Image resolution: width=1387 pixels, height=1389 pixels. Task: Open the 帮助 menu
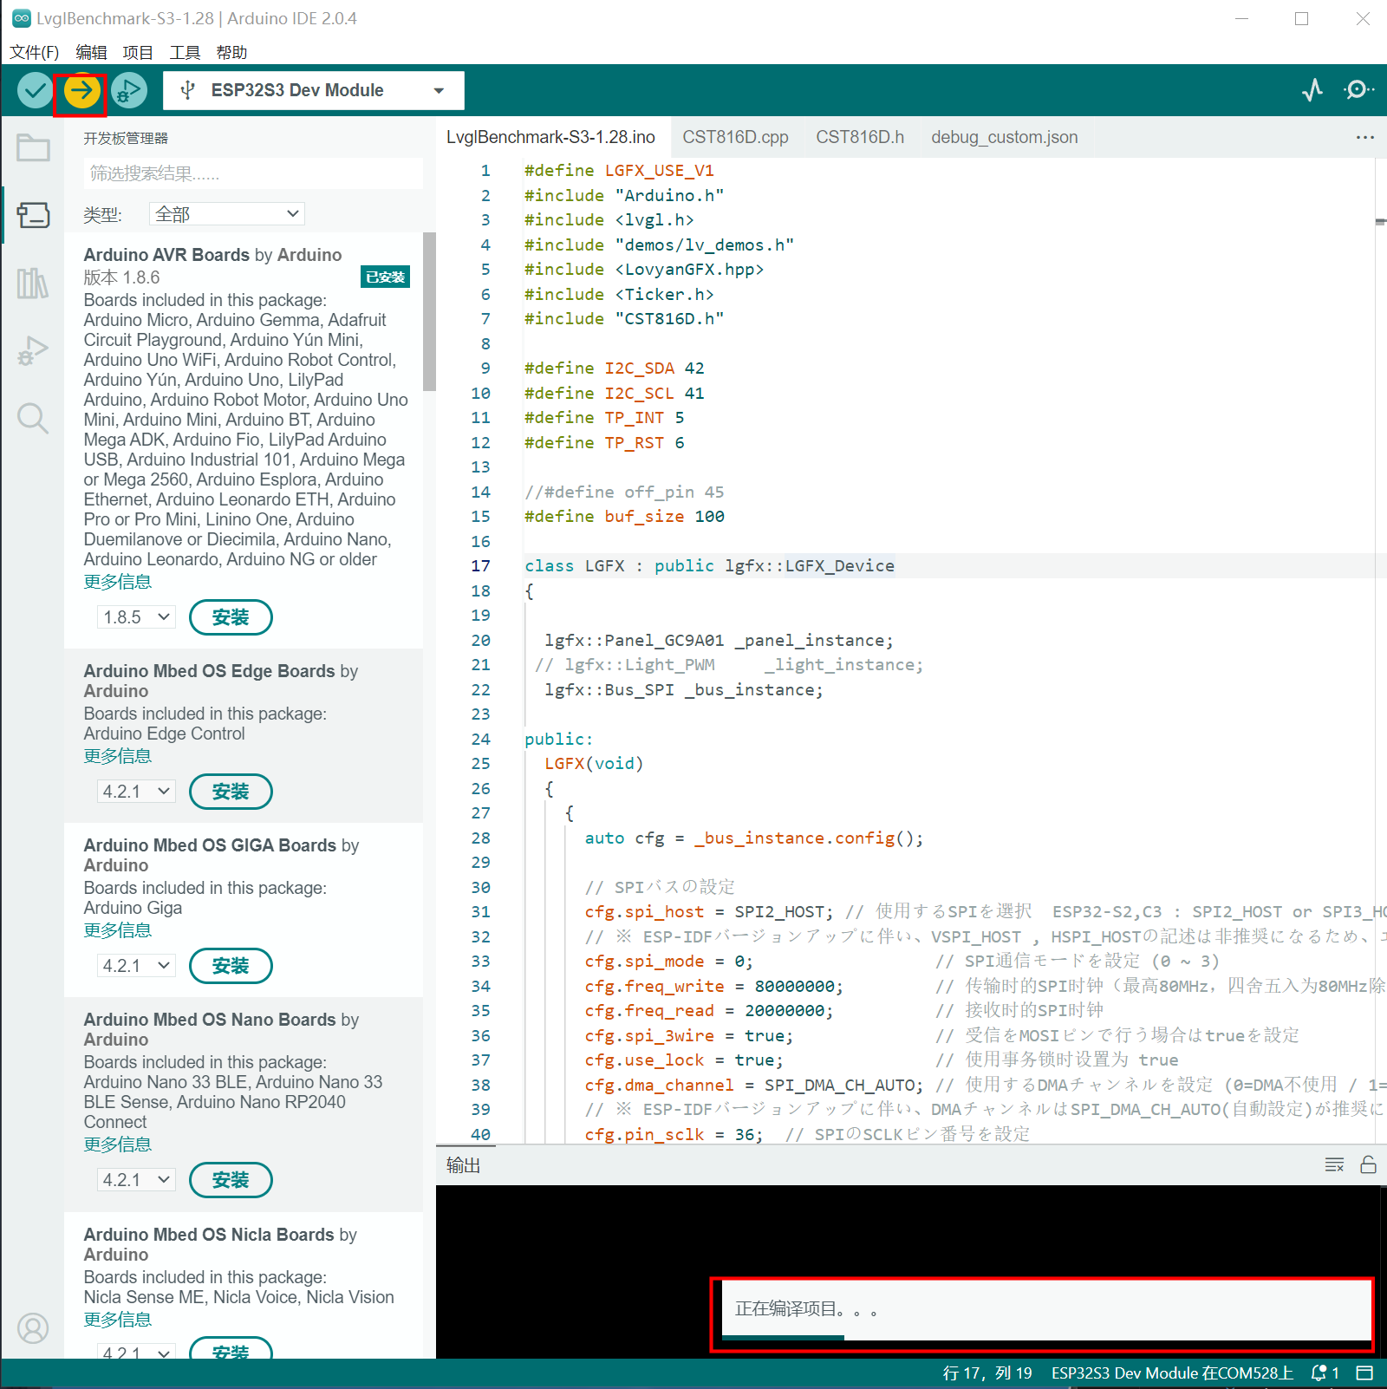click(x=231, y=52)
